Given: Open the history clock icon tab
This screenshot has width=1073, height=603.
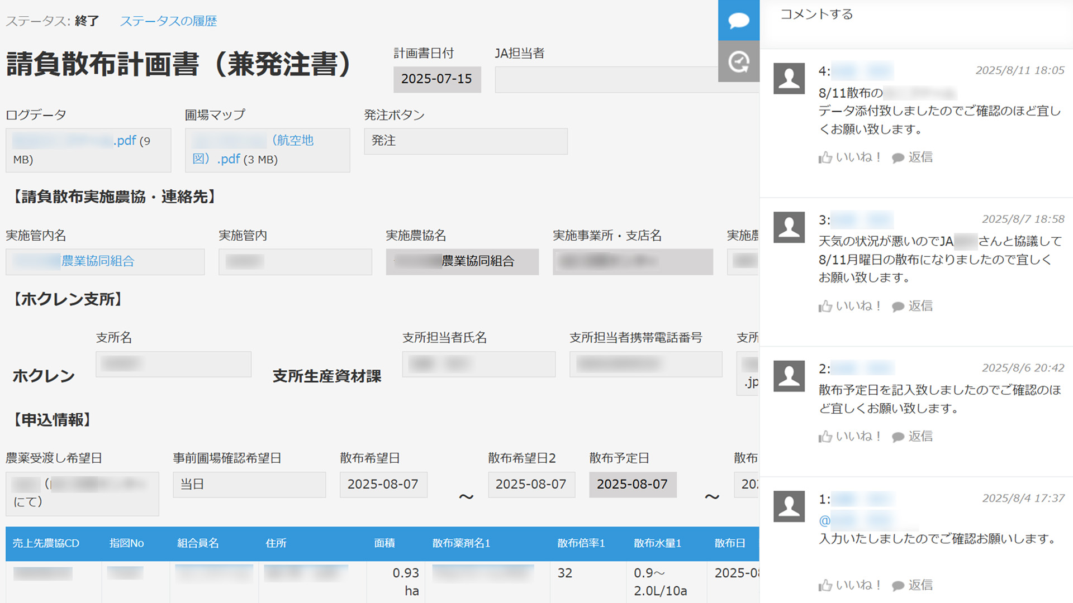Looking at the screenshot, I should click(738, 61).
